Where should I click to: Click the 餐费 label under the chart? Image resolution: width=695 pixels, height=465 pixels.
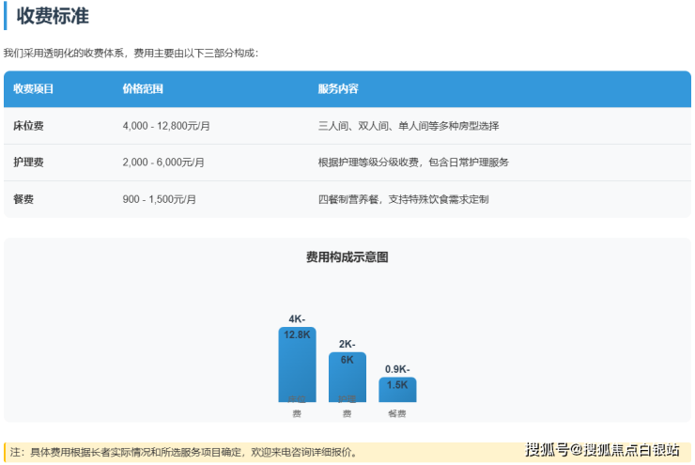[x=397, y=413]
